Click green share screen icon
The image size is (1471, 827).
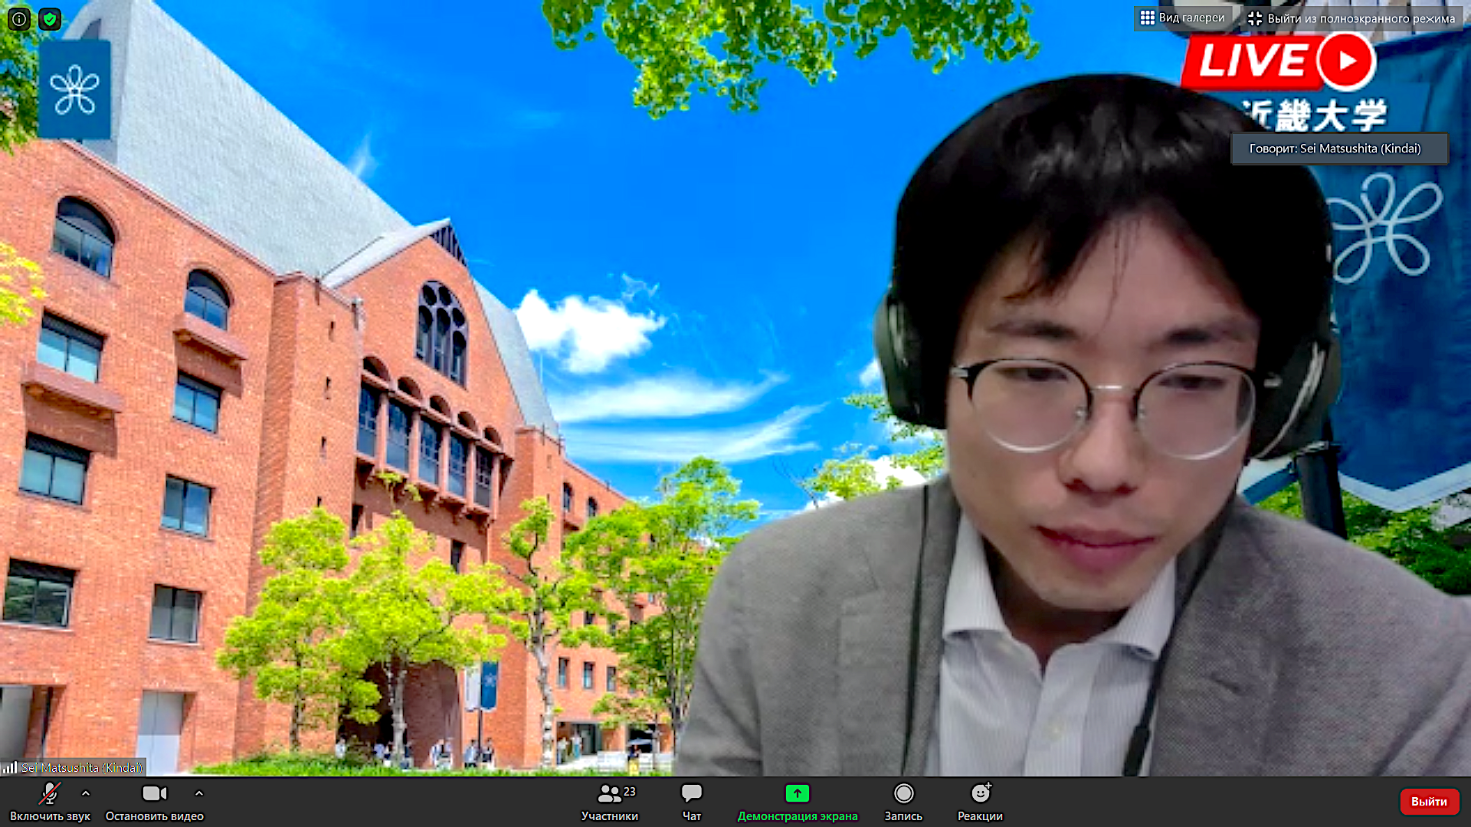[797, 793]
